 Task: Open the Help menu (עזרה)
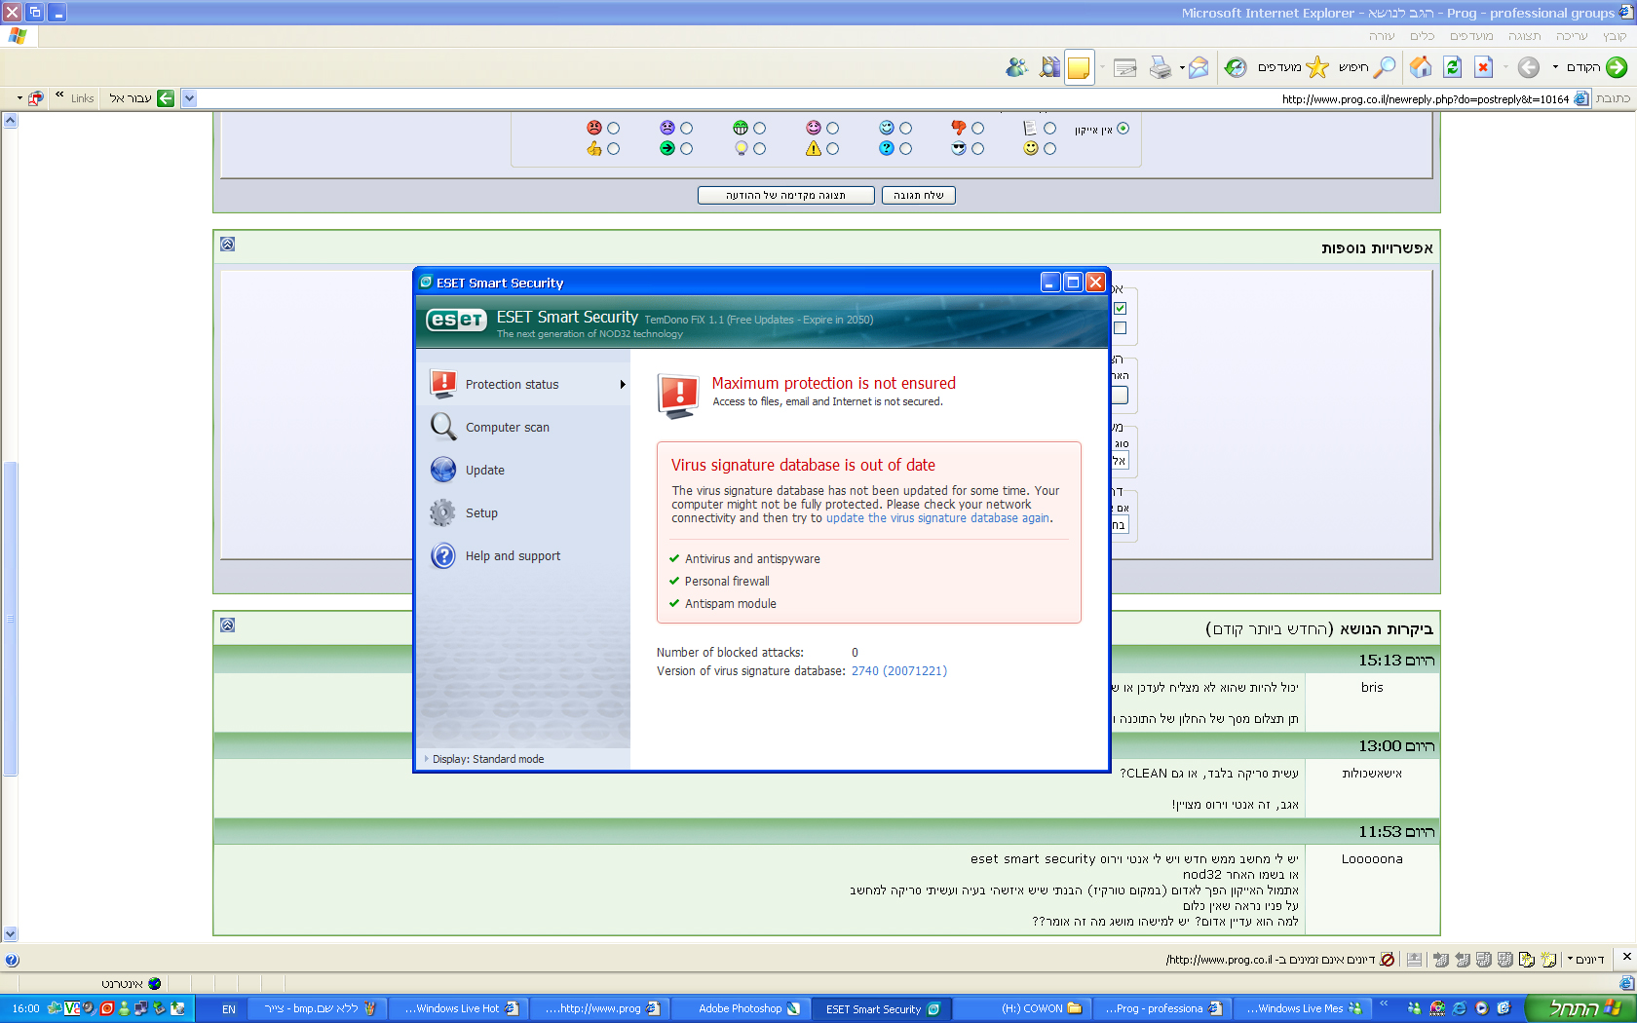click(1382, 36)
